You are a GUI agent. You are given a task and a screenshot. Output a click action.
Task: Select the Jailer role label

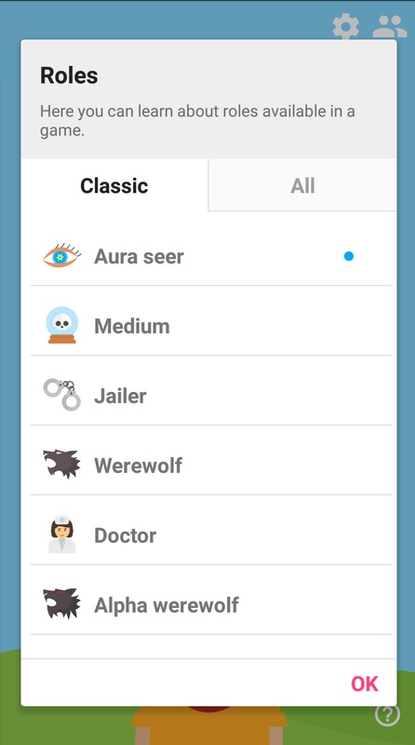coord(120,396)
